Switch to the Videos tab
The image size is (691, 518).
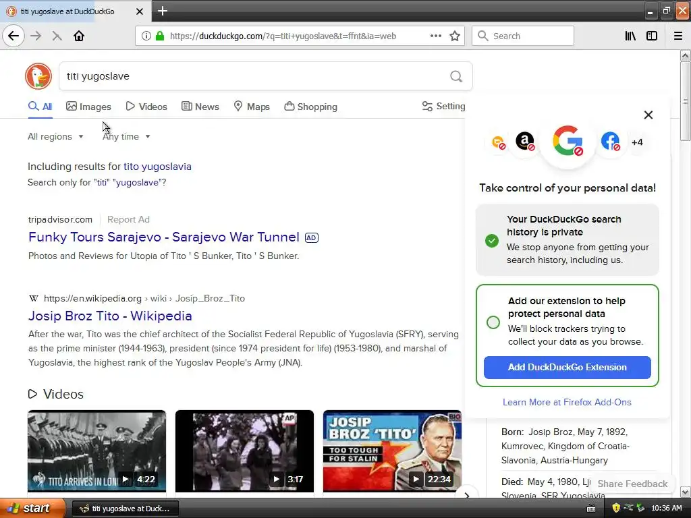coord(146,107)
